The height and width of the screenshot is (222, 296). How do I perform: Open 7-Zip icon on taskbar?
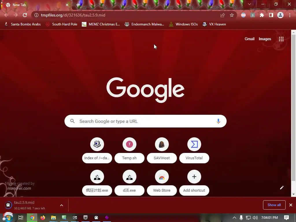pyautogui.click(x=75, y=218)
